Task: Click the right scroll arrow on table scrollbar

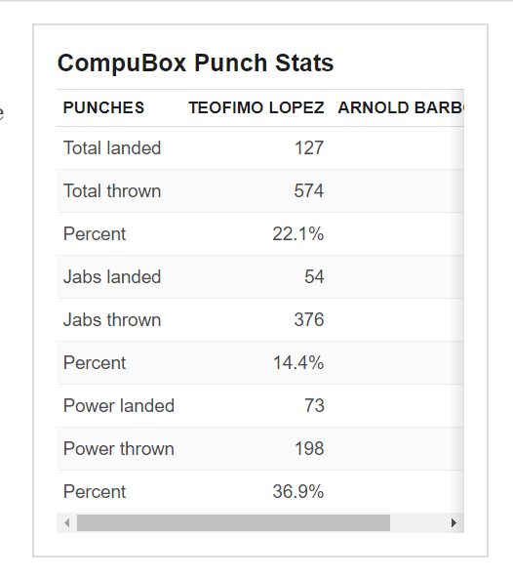Action: (x=454, y=523)
